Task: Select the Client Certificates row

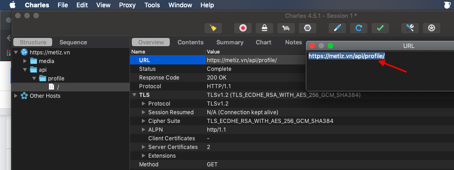Action: (292, 138)
